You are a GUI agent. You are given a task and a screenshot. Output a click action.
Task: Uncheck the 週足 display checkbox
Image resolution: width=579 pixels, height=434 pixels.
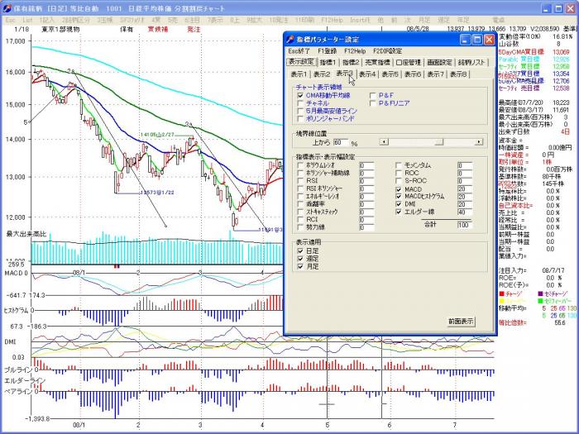[x=300, y=259]
